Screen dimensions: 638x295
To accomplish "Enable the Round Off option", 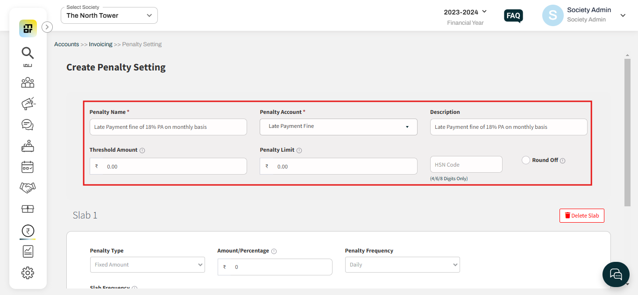I will (526, 160).
